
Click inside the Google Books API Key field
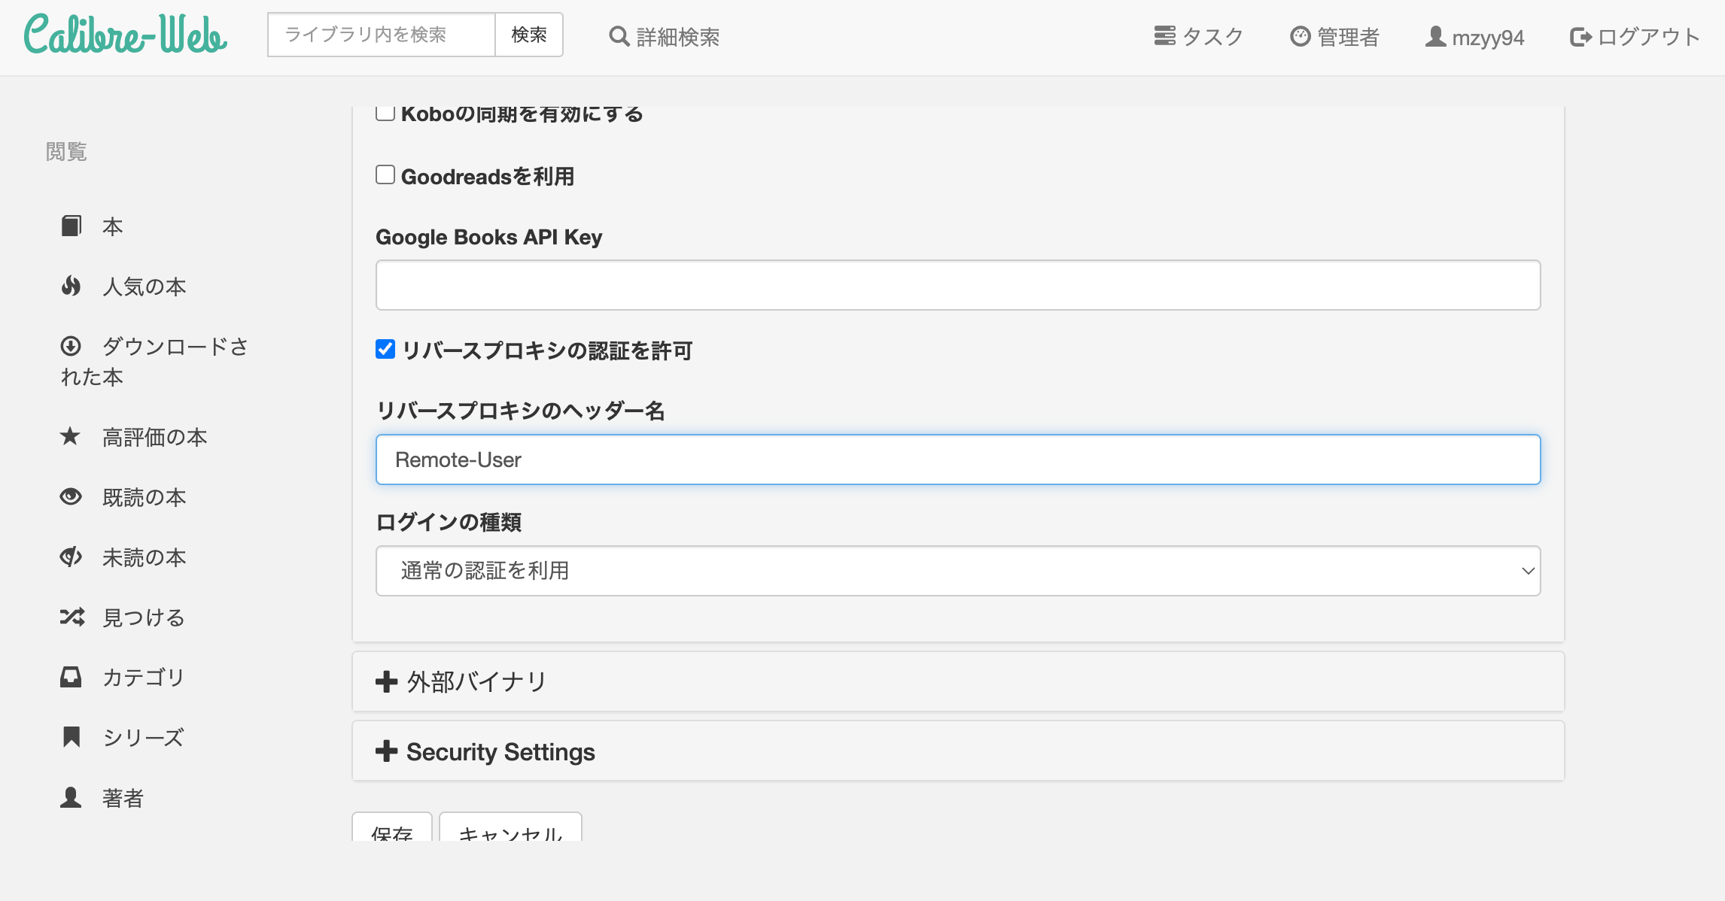958,284
